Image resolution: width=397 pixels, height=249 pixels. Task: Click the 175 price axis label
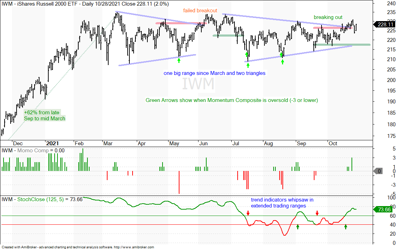tap(391, 136)
